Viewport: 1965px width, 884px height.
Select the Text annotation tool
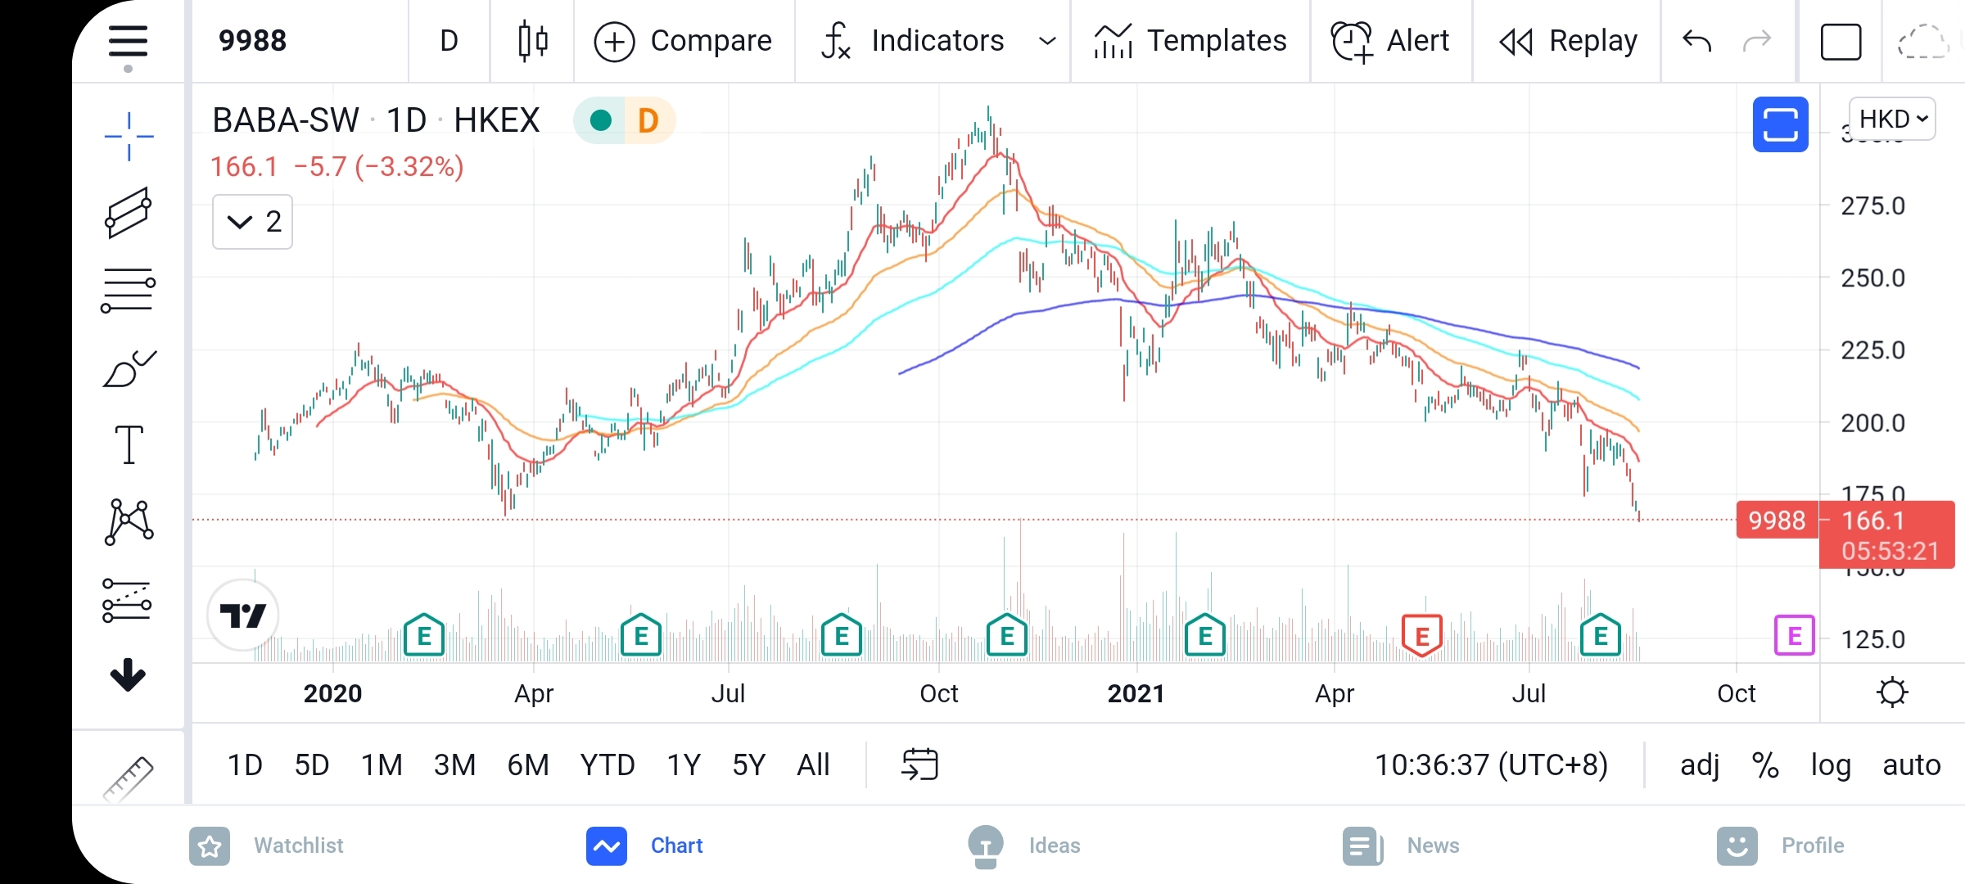click(129, 444)
